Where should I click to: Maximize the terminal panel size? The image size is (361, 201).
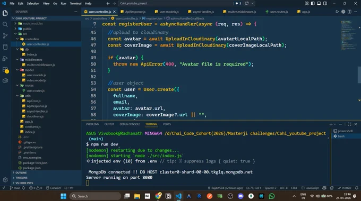(349, 124)
